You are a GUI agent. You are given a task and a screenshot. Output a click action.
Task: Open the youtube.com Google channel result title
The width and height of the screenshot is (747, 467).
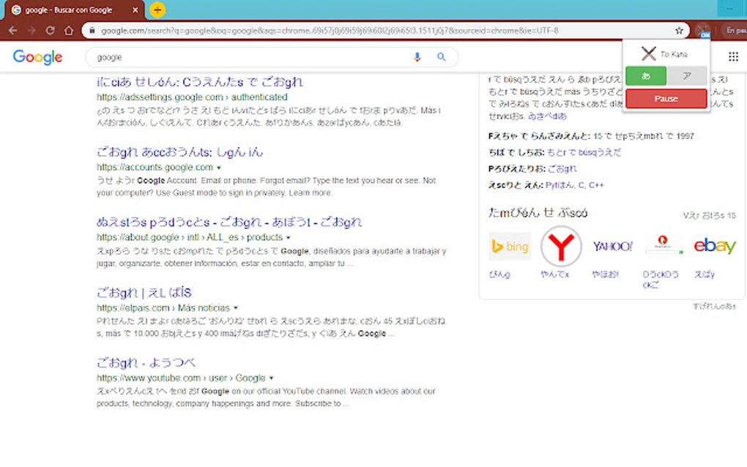146,363
